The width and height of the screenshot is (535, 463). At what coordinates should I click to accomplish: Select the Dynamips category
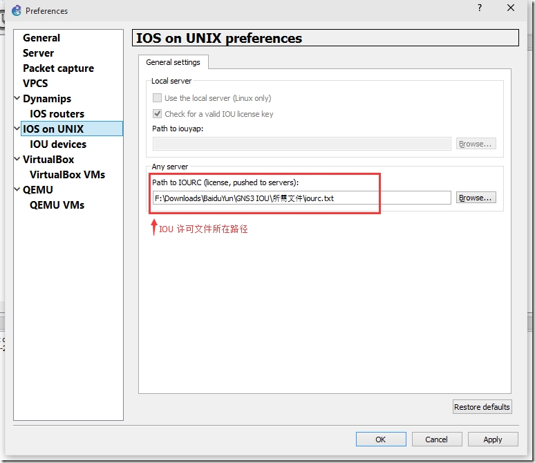(47, 99)
